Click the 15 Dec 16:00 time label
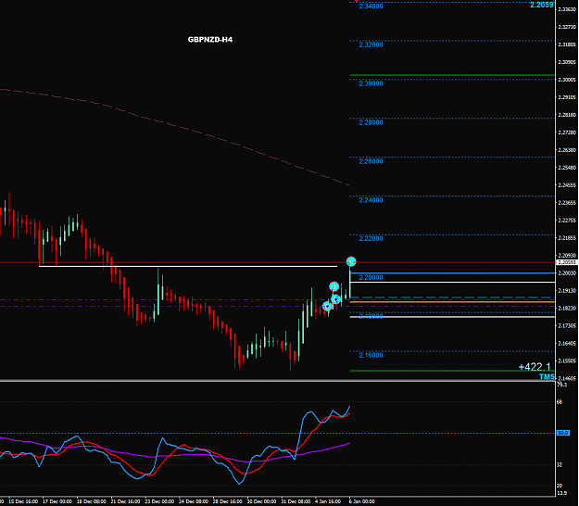The image size is (579, 506). click(23, 501)
